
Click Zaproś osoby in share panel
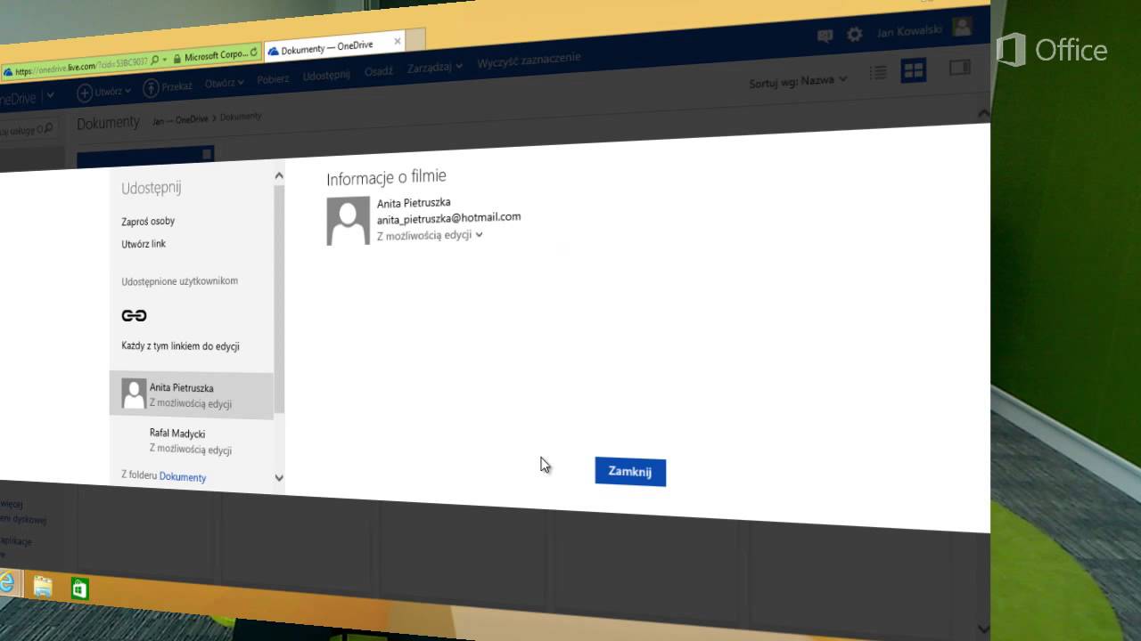148,221
